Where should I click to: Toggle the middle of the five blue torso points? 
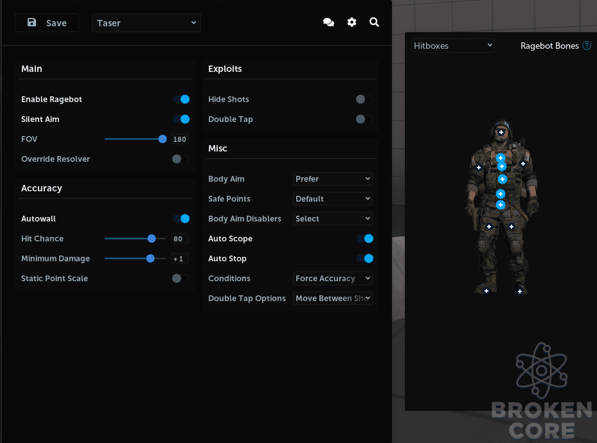pos(503,179)
